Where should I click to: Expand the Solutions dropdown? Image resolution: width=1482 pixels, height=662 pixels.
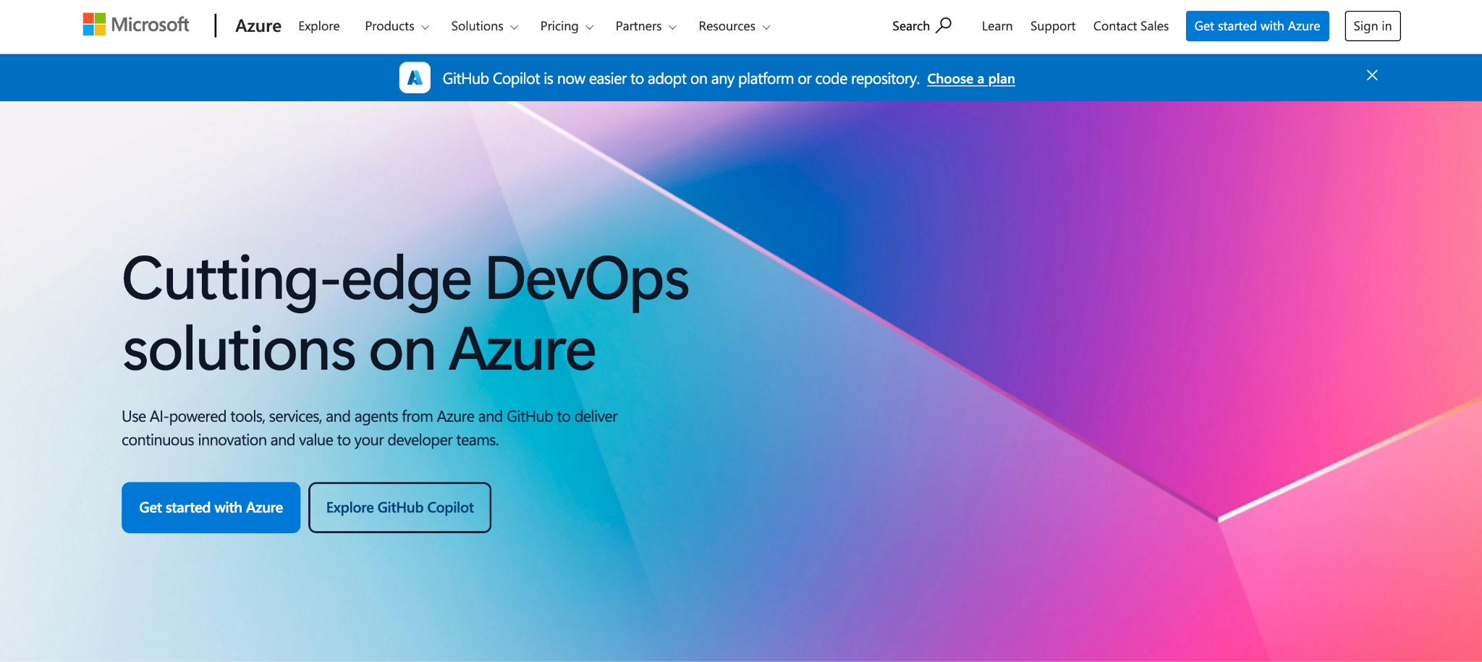(x=485, y=26)
